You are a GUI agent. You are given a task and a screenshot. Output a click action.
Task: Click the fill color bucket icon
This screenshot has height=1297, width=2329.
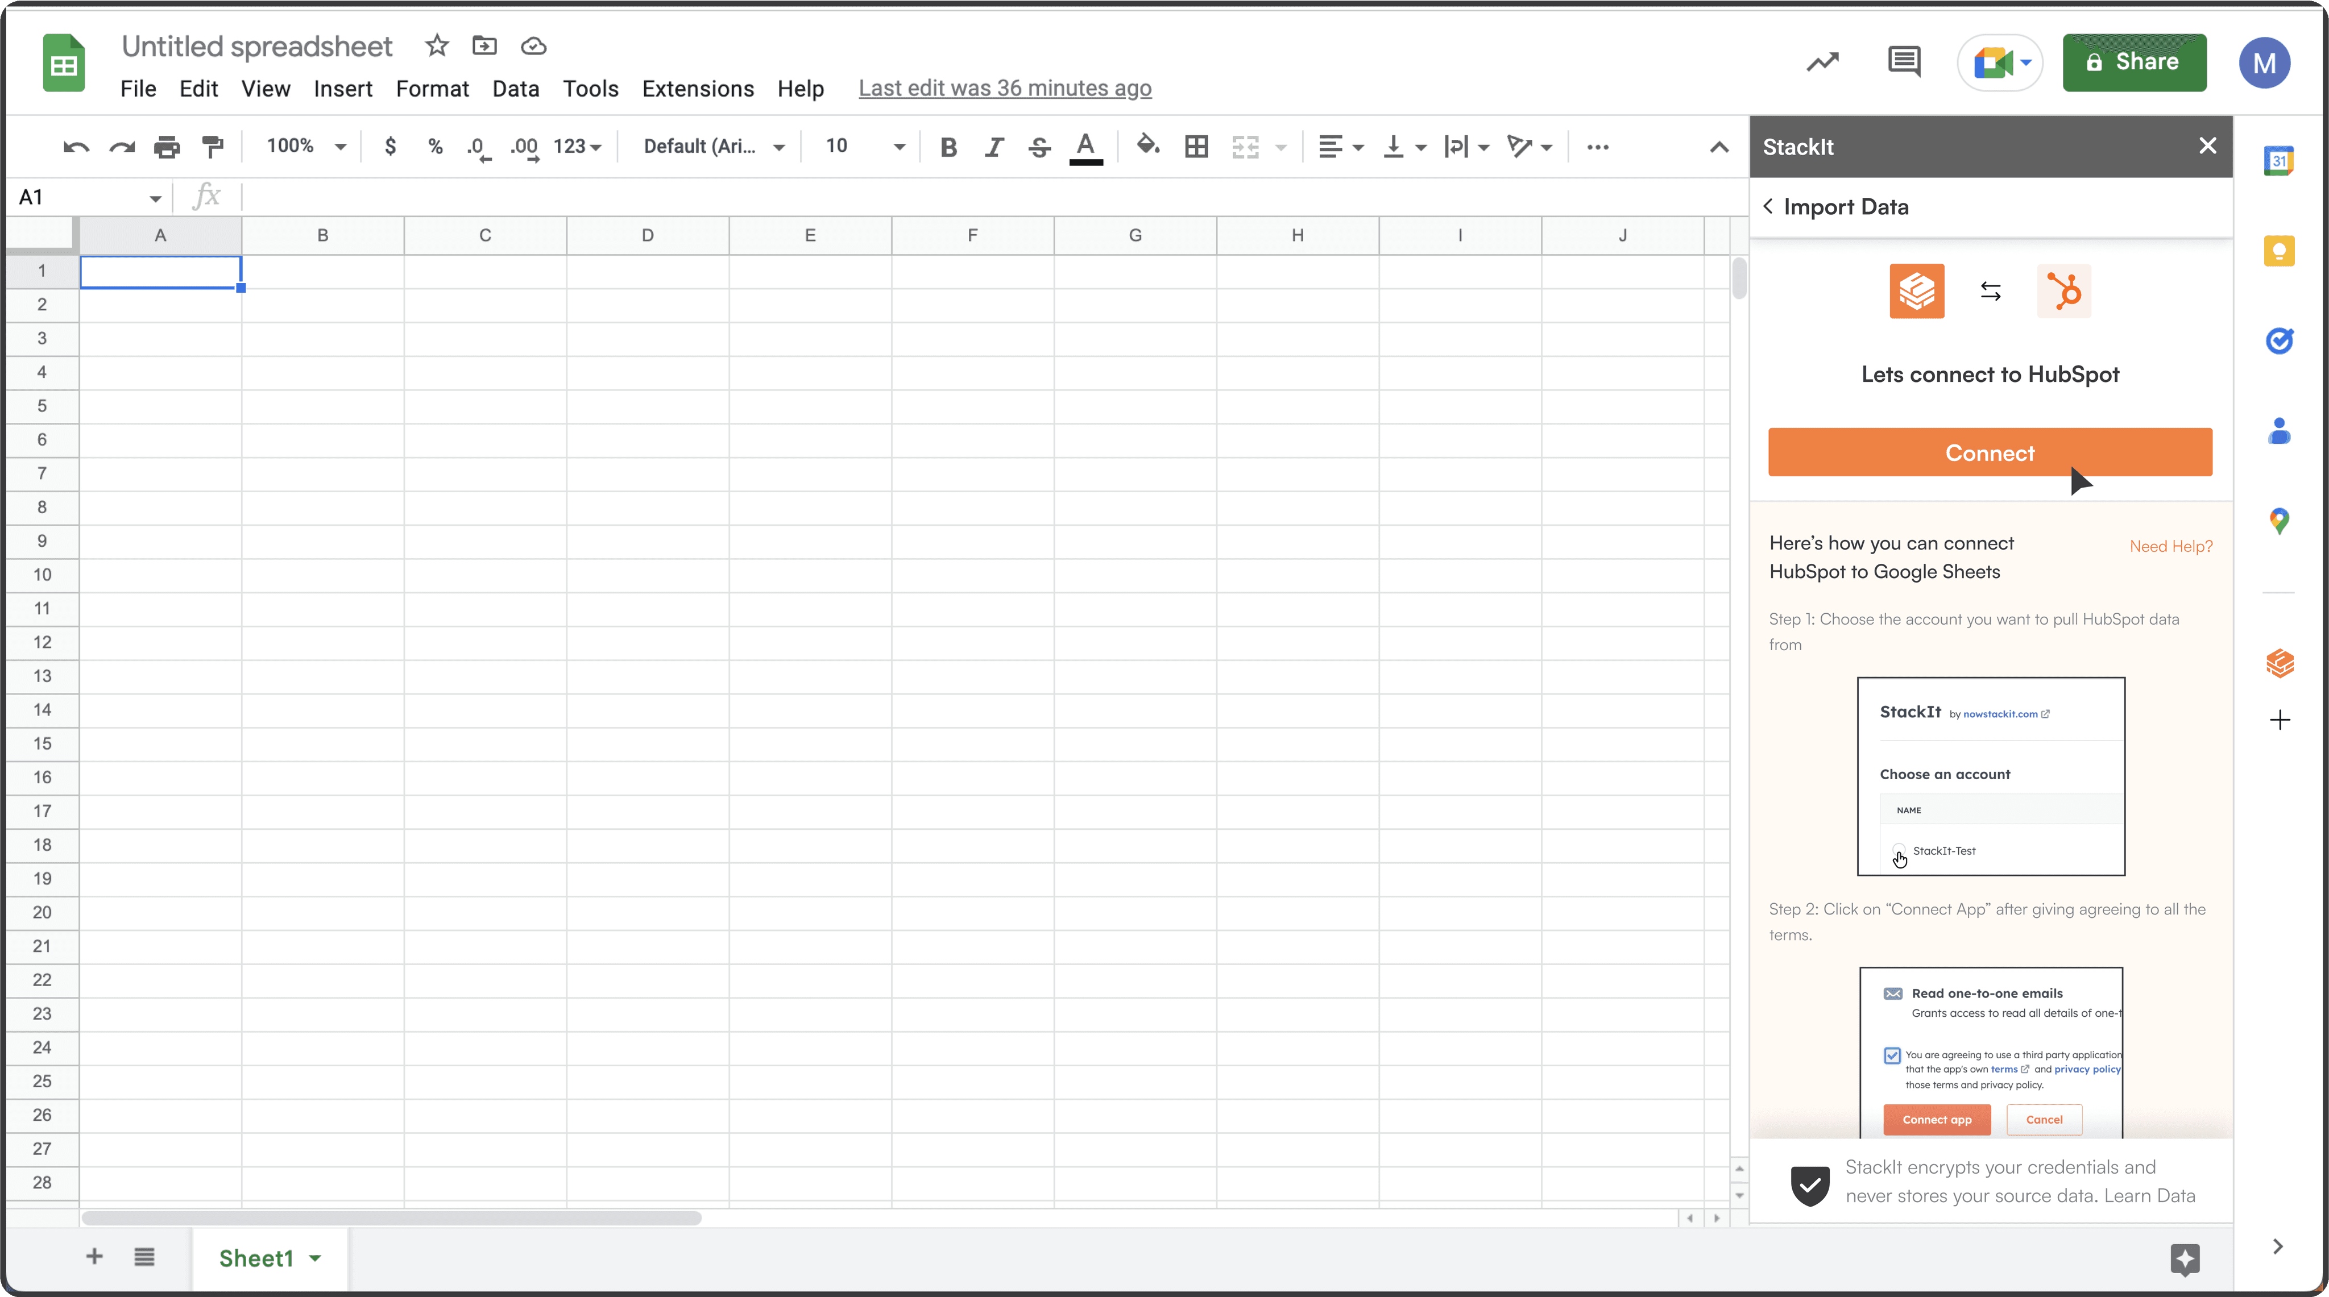point(1147,146)
